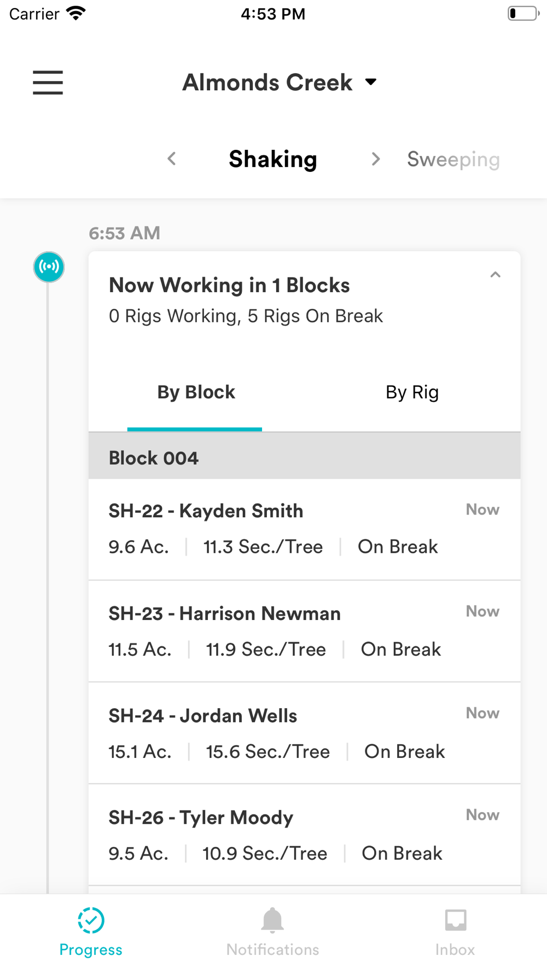The width and height of the screenshot is (547, 973).
Task: Go to previous stage with left arrow
Action: pos(172,159)
